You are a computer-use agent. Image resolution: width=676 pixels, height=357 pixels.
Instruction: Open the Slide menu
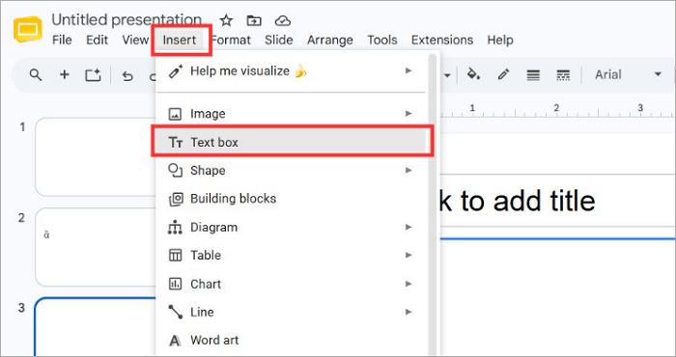coord(279,41)
